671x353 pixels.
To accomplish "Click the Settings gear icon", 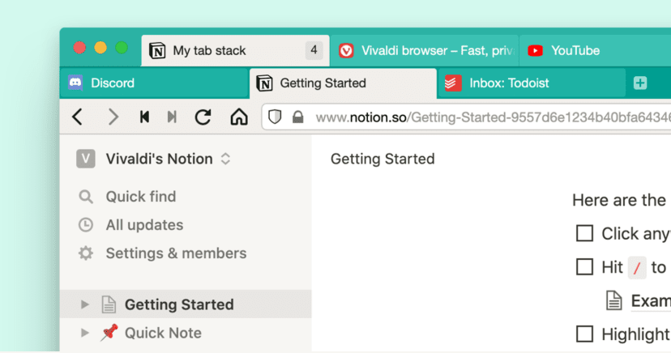I will pos(86,253).
